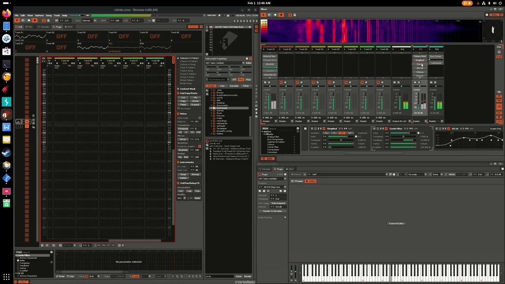Image resolution: width=505 pixels, height=284 pixels.
Task: Open the Song menu in Renoise
Action: [x=49, y=15]
